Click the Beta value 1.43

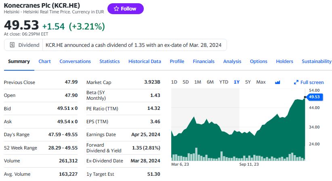[x=155, y=95]
